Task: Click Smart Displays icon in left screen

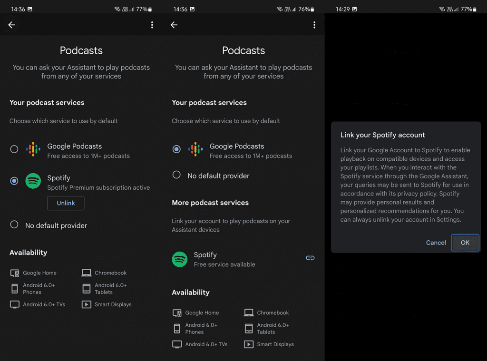Action: [87, 304]
